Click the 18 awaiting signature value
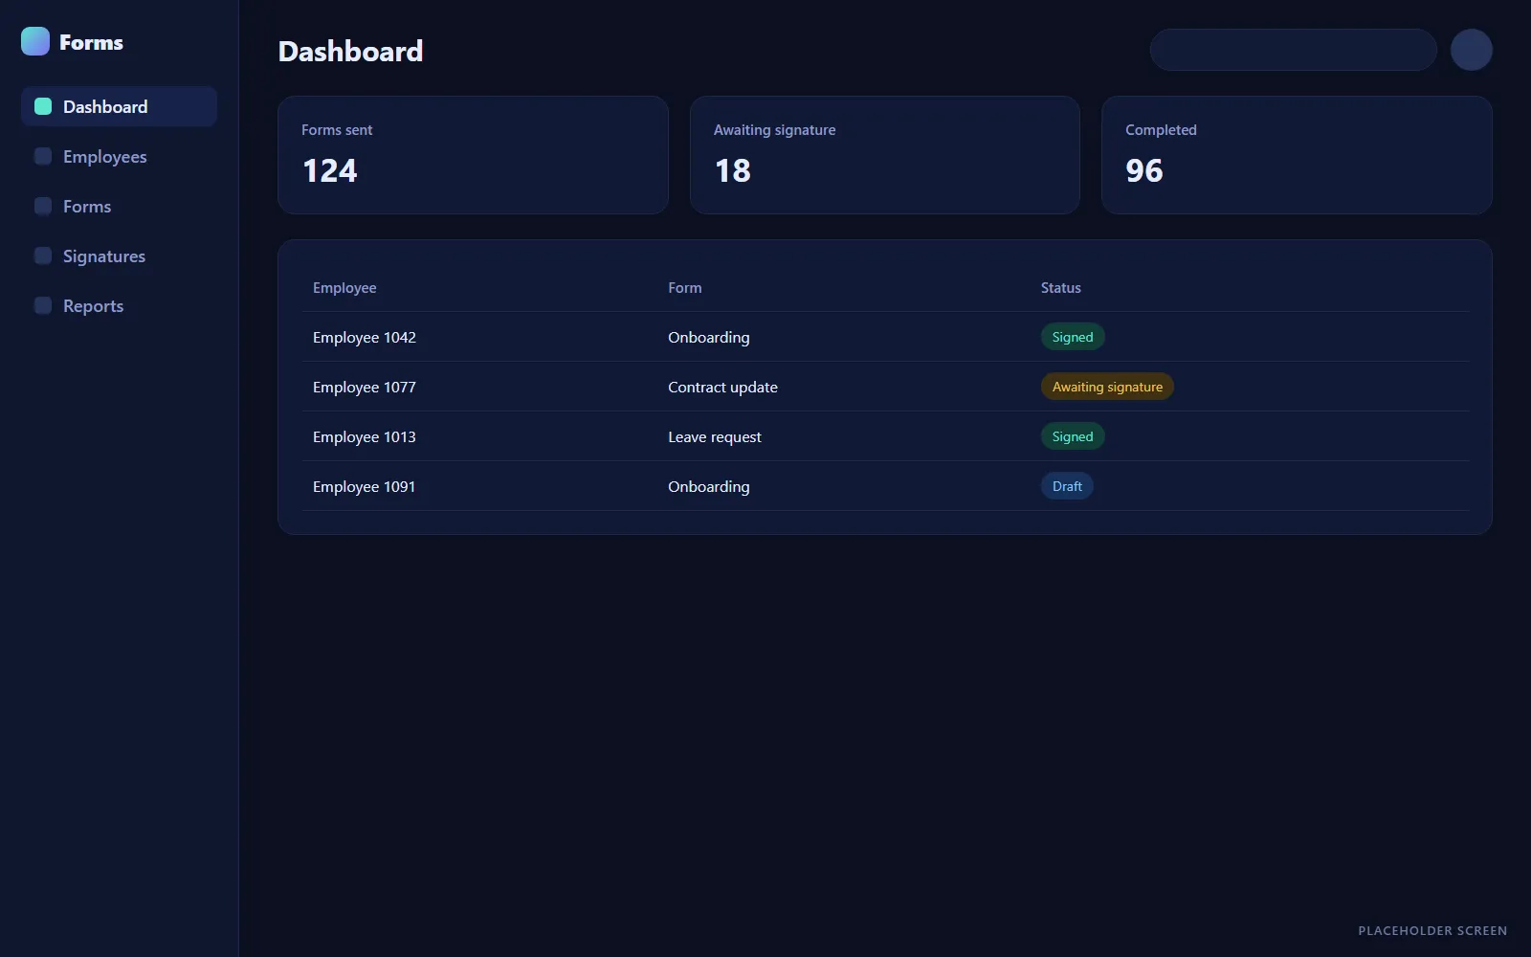 733,170
